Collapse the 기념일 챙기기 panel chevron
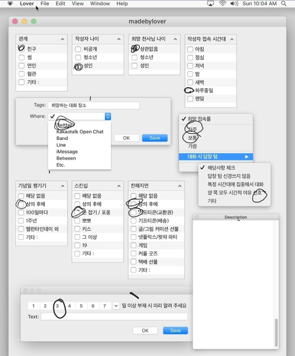Viewport: 295px width, 356px height. pyautogui.click(x=62, y=186)
